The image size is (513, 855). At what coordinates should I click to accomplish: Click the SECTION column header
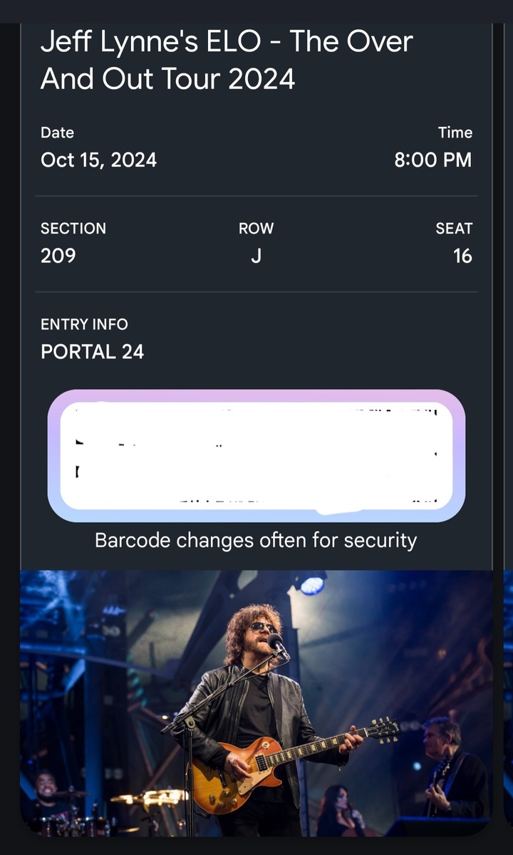(73, 228)
